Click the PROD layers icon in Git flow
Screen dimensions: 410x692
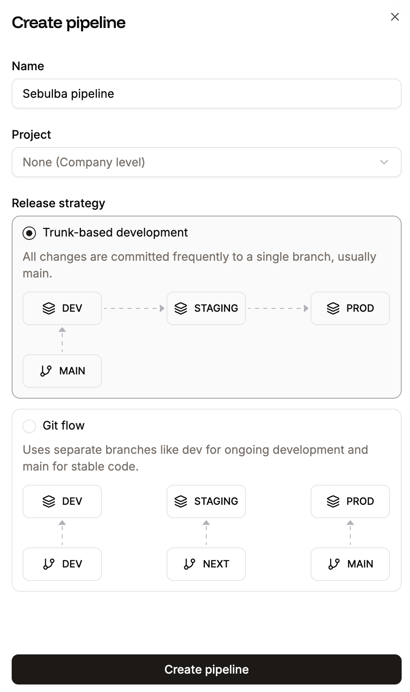pos(333,501)
